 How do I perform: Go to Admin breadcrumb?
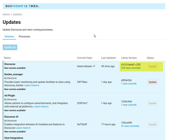pyautogui.click(x=6, y=14)
